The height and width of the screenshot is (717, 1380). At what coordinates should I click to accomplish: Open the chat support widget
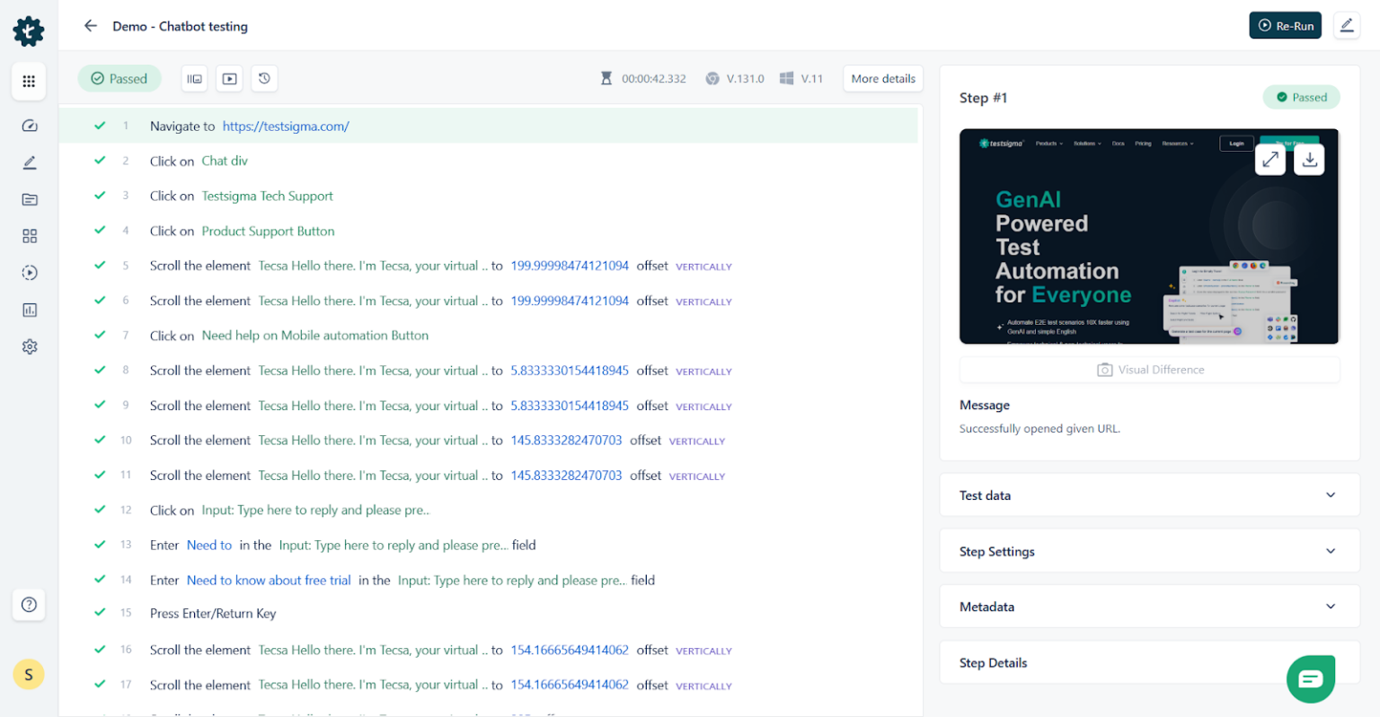1311,679
